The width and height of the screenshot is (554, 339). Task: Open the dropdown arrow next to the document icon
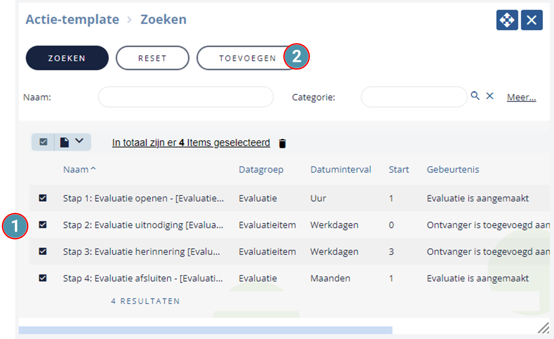coord(79,141)
